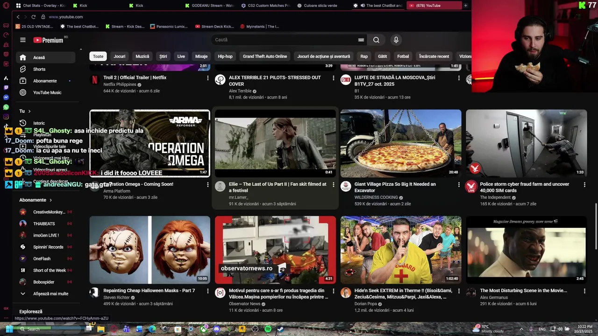
Task: Open Bobospider subscription channel
Action: click(45, 282)
